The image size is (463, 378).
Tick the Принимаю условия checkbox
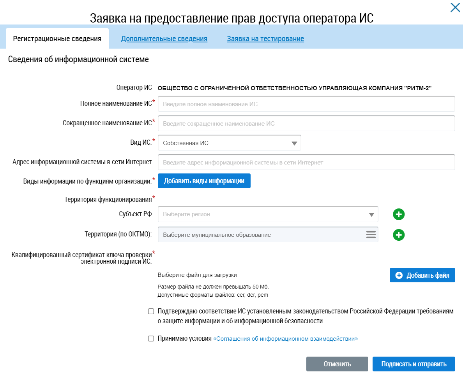[151, 339]
